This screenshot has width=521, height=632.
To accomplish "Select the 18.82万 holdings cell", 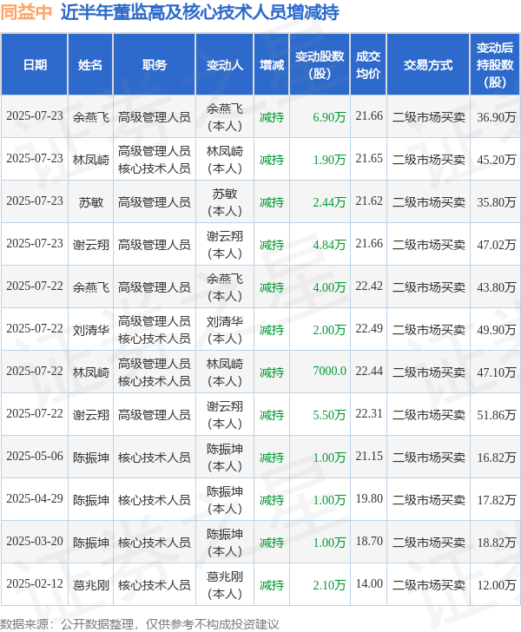I will (x=496, y=543).
